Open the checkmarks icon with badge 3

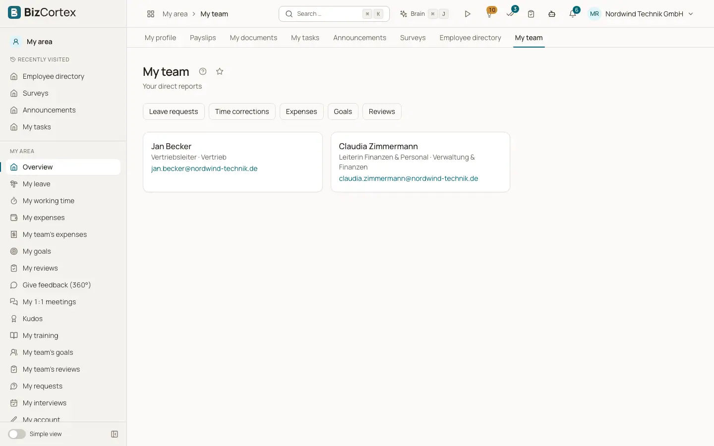511,13
